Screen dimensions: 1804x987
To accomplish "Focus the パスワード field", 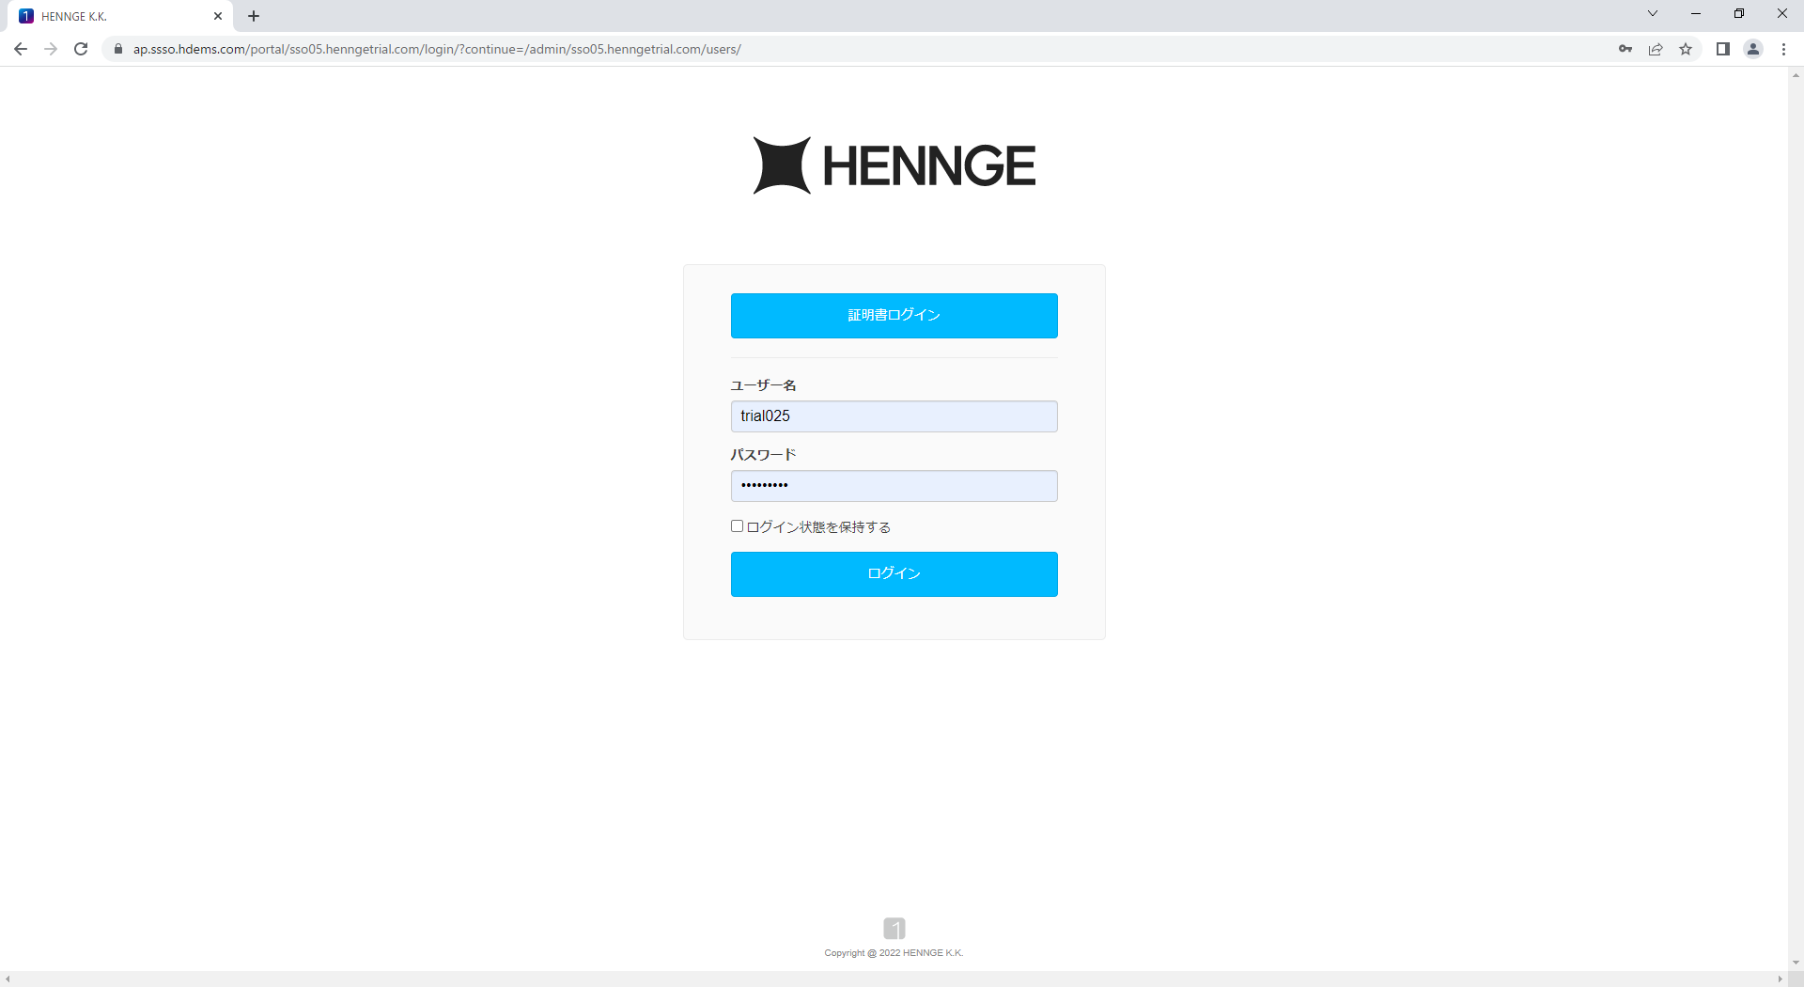I will (x=894, y=486).
